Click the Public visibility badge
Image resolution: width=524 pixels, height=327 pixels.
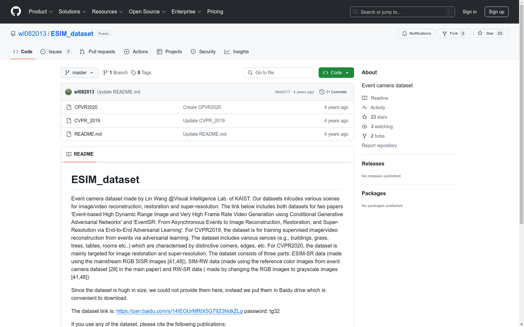click(x=103, y=34)
